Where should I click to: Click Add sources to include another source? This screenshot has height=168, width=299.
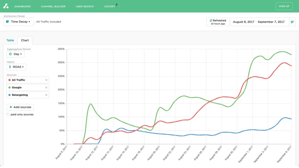[20, 107]
